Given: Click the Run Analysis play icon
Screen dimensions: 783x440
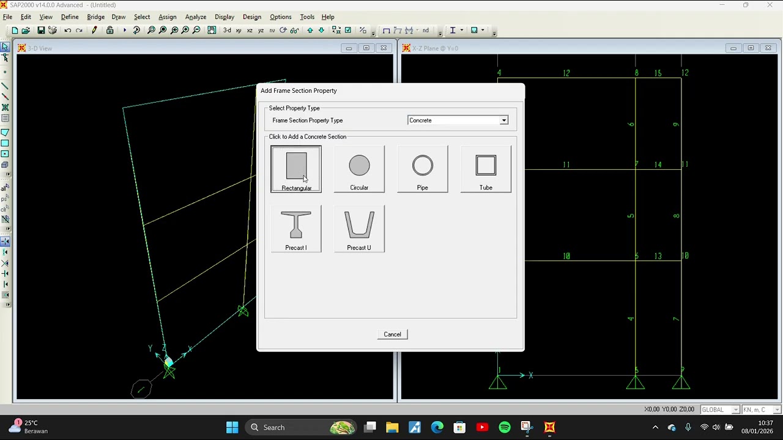Looking at the screenshot, I should pyautogui.click(x=125, y=30).
